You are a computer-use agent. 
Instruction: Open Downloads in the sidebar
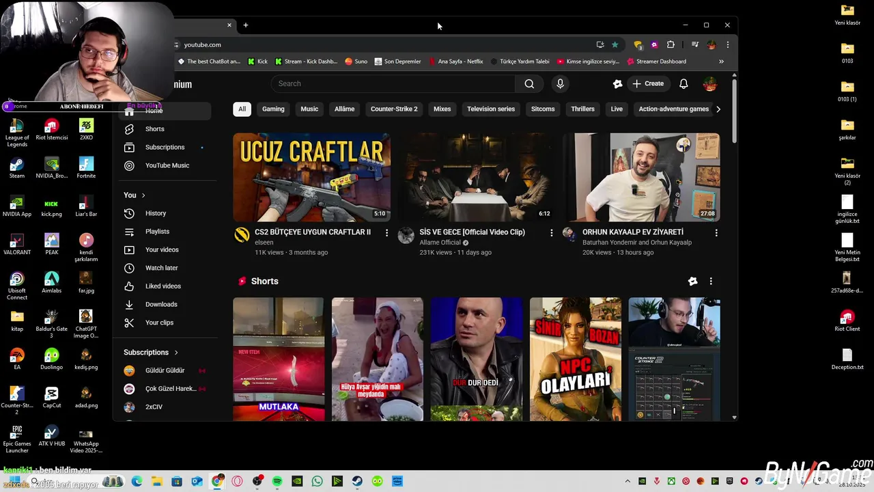click(x=160, y=304)
